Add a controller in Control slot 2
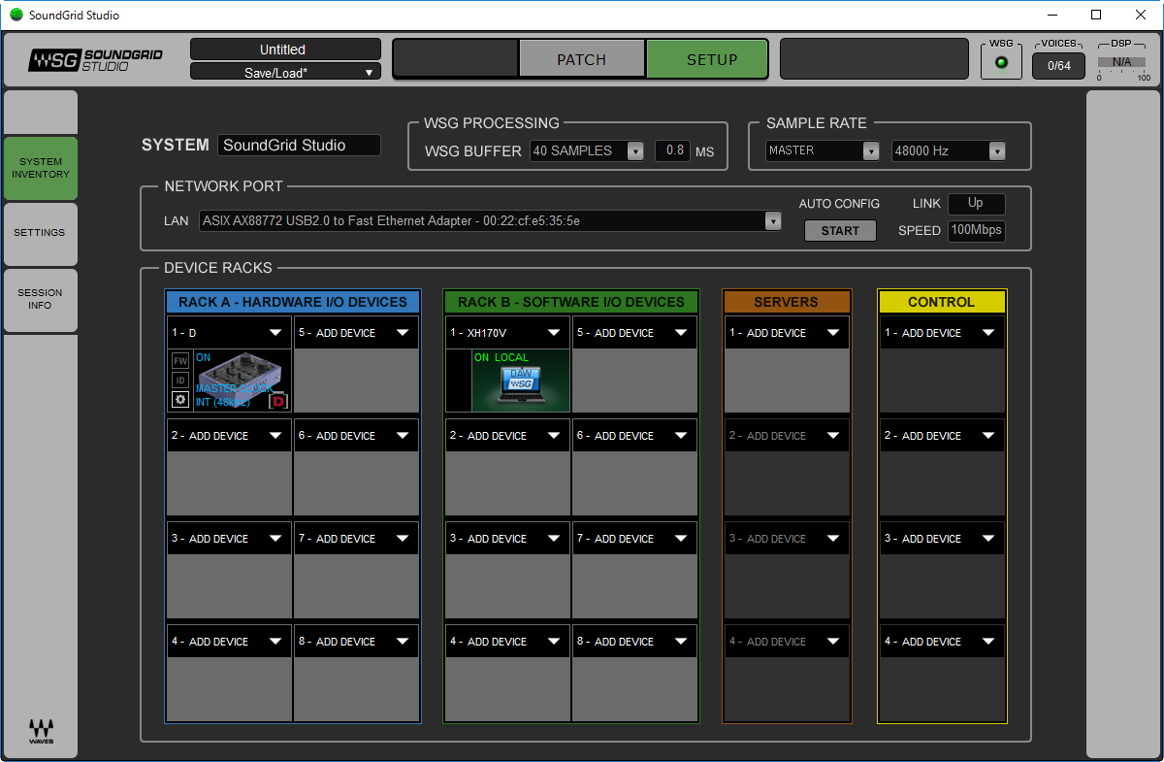This screenshot has width=1164, height=762. tap(942, 436)
